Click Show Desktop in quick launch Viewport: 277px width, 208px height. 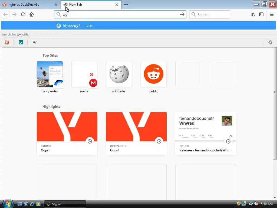point(20,204)
